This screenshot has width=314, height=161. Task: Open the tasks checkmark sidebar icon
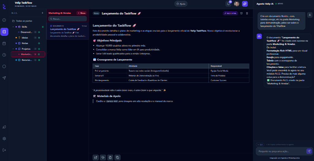click(x=4, y=20)
